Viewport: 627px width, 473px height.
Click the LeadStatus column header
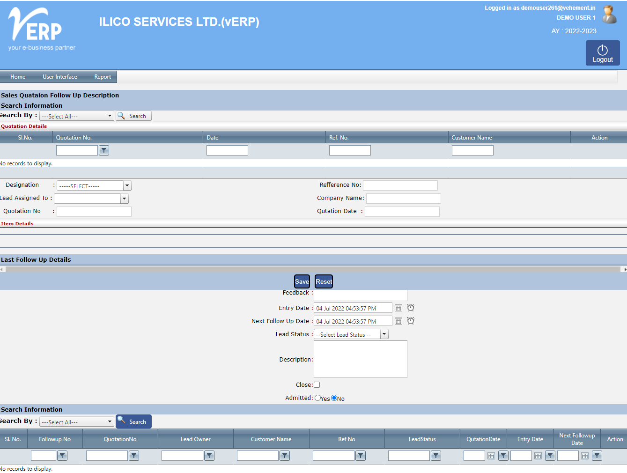(422, 439)
